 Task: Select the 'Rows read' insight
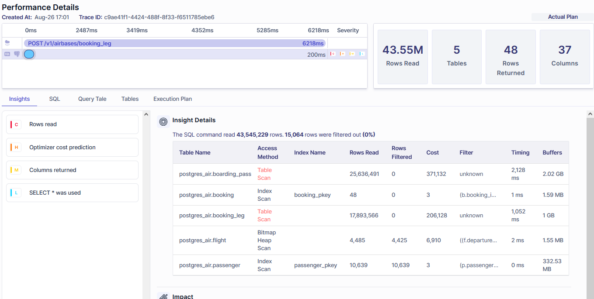tap(72, 124)
